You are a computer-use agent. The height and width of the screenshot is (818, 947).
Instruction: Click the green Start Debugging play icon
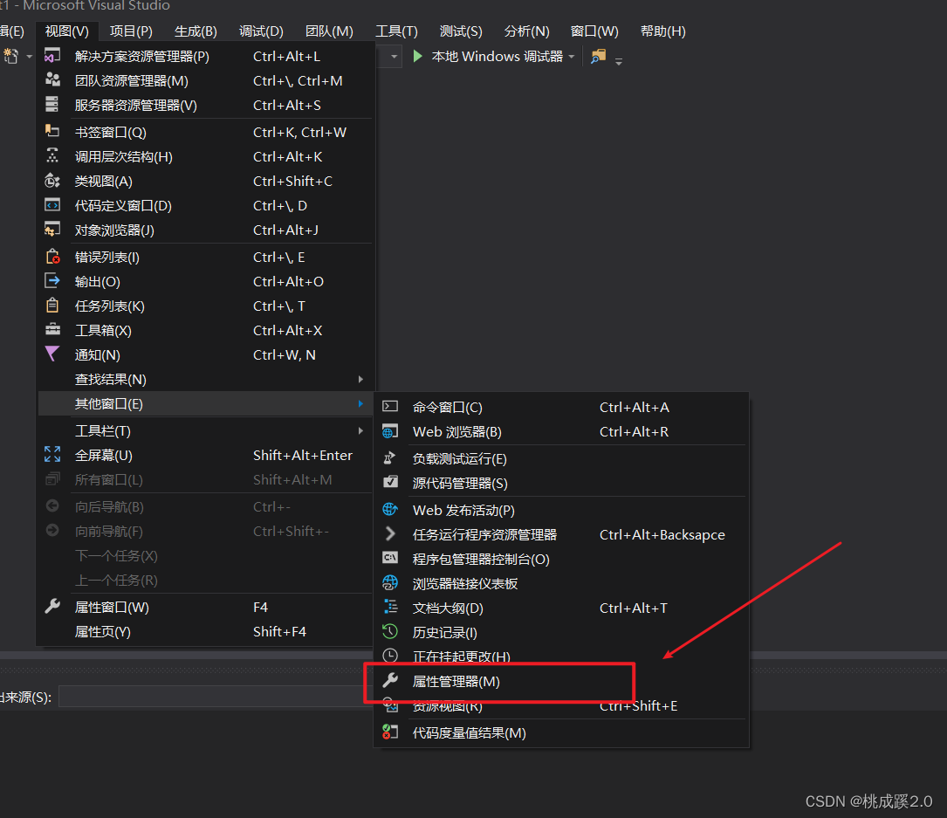417,56
